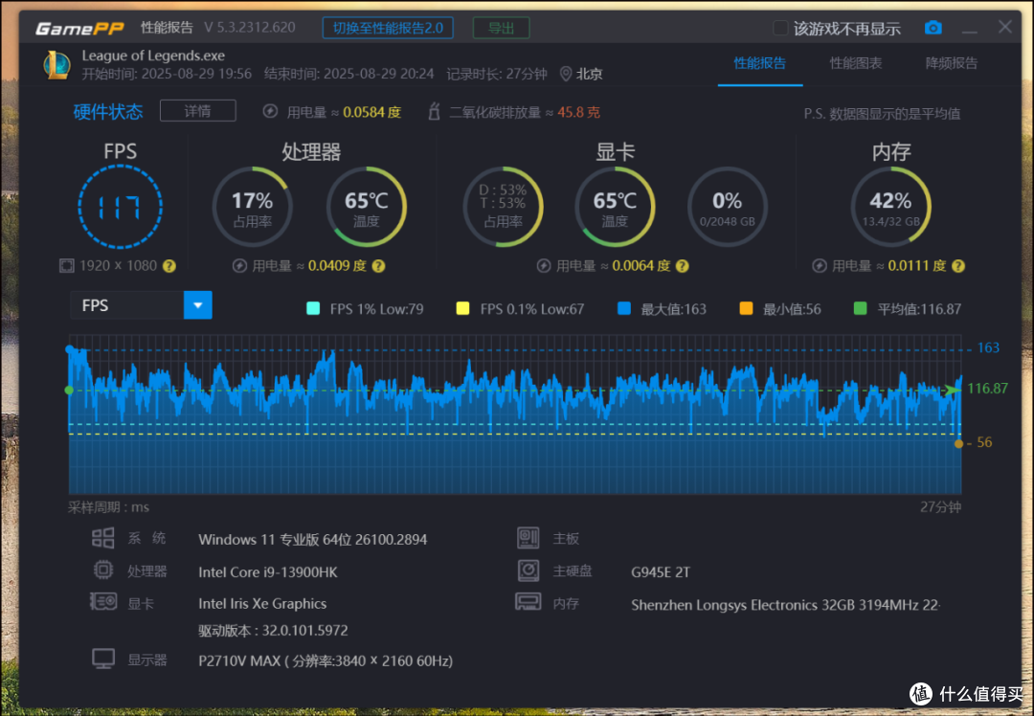Image resolution: width=1034 pixels, height=716 pixels.
Task: Click the help icon next to 1920 x 1080
Action: pyautogui.click(x=169, y=266)
